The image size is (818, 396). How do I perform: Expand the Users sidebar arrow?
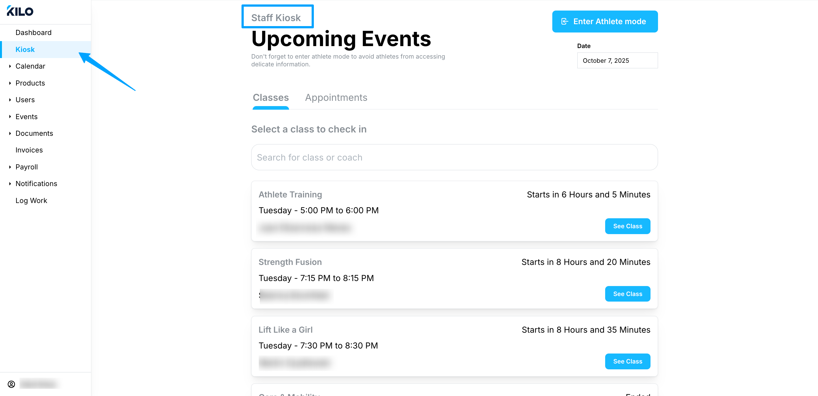[10, 100]
